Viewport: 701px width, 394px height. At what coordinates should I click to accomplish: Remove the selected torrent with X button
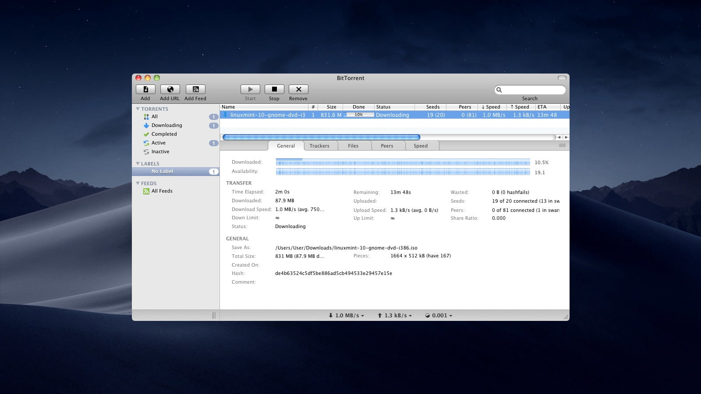(x=298, y=89)
